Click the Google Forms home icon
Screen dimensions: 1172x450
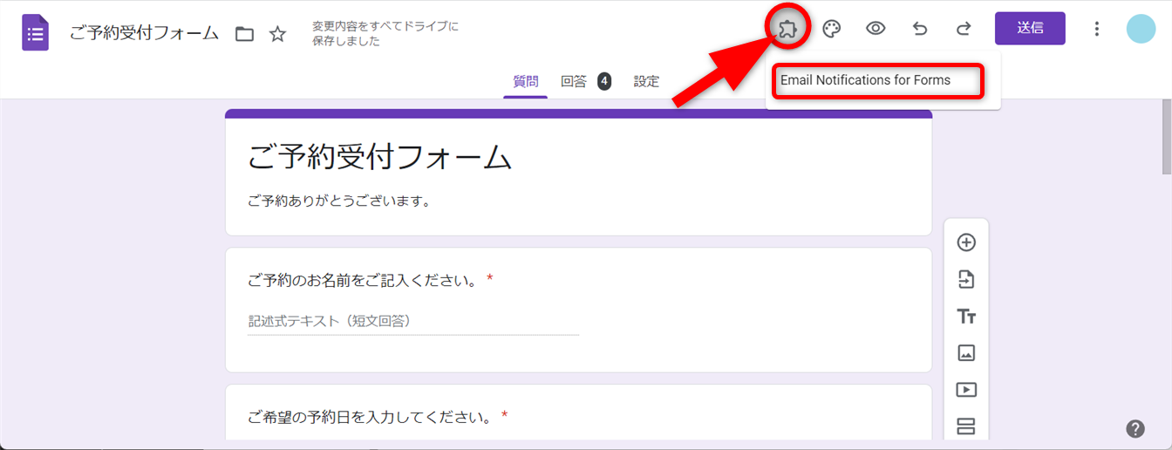tap(36, 34)
